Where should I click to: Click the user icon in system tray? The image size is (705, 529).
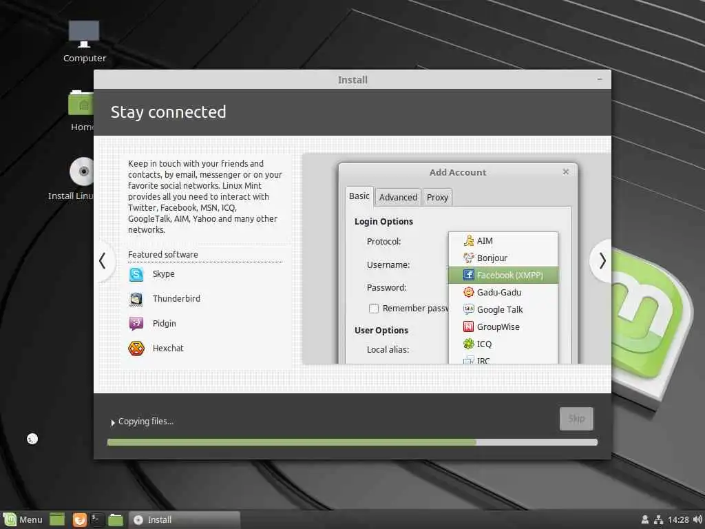pos(644,519)
